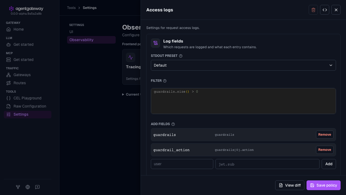The width and height of the screenshot is (346, 195).
Task: Select the UI settings tab
Action: click(x=91, y=32)
